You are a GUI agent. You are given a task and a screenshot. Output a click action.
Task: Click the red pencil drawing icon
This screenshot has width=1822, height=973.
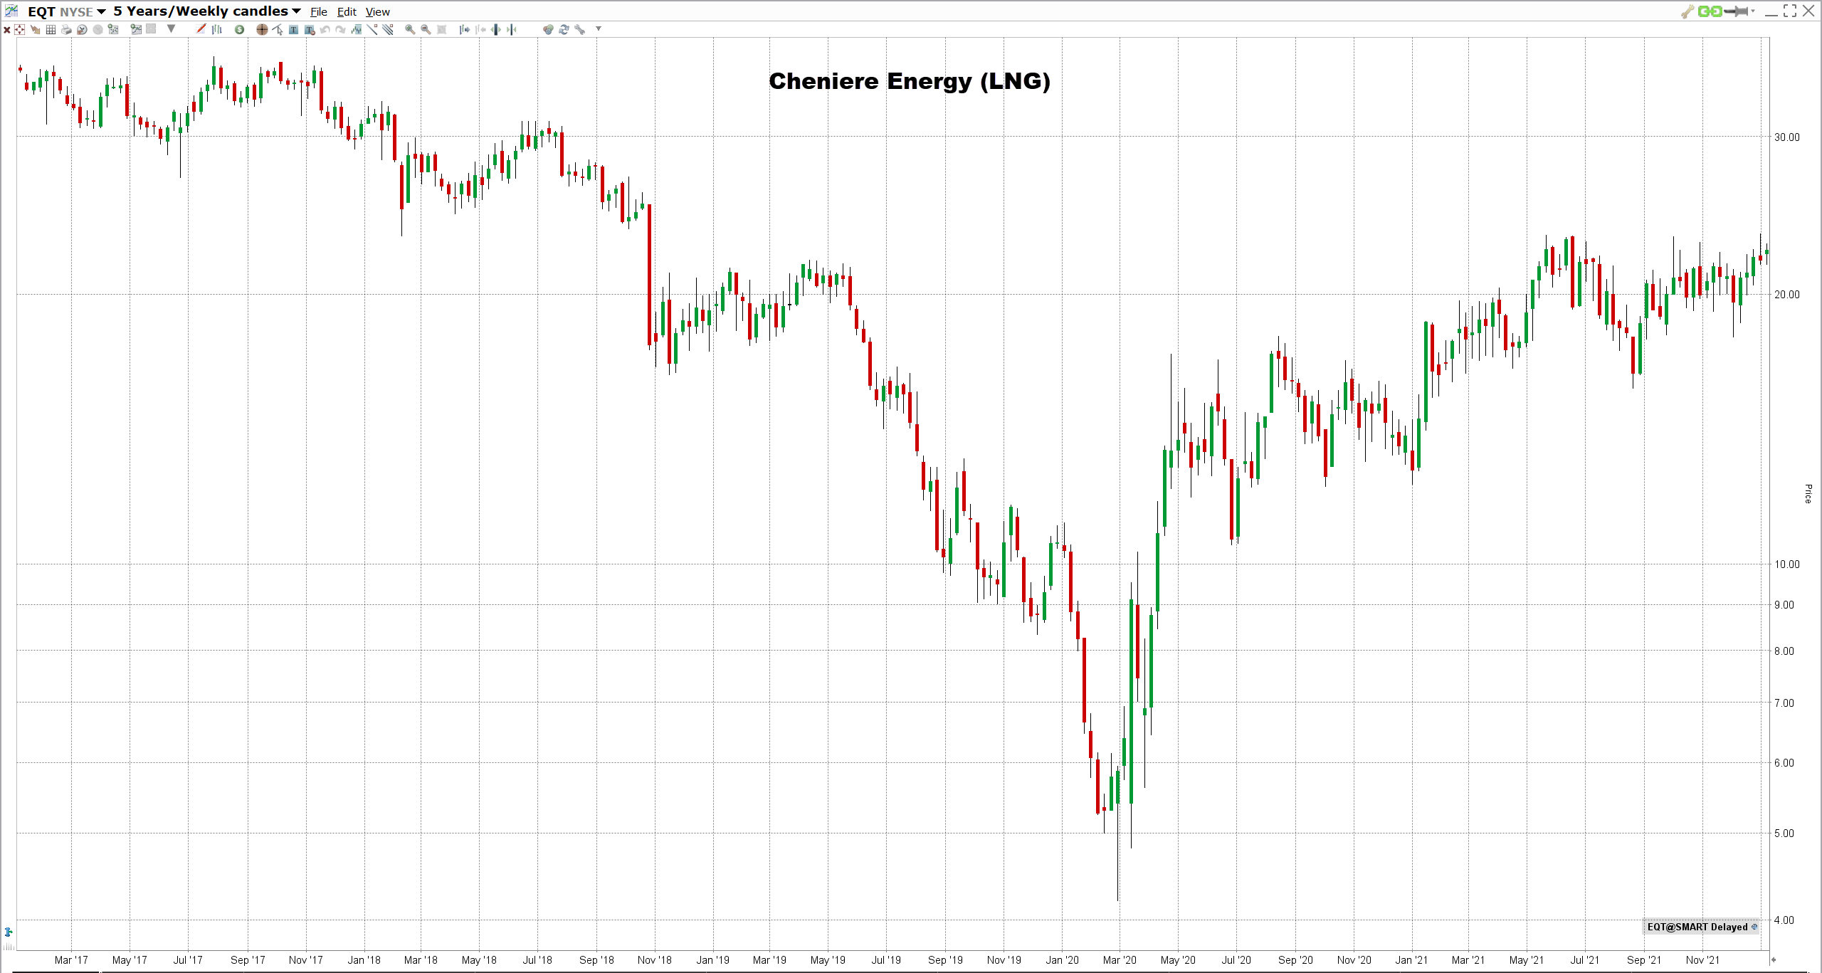[x=201, y=29]
